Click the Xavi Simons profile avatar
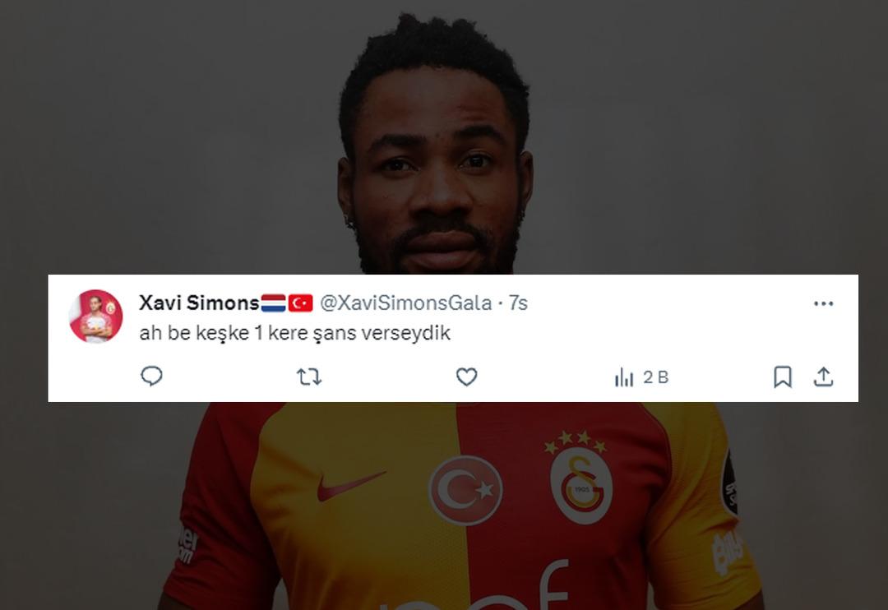The height and width of the screenshot is (610, 888). (95, 316)
